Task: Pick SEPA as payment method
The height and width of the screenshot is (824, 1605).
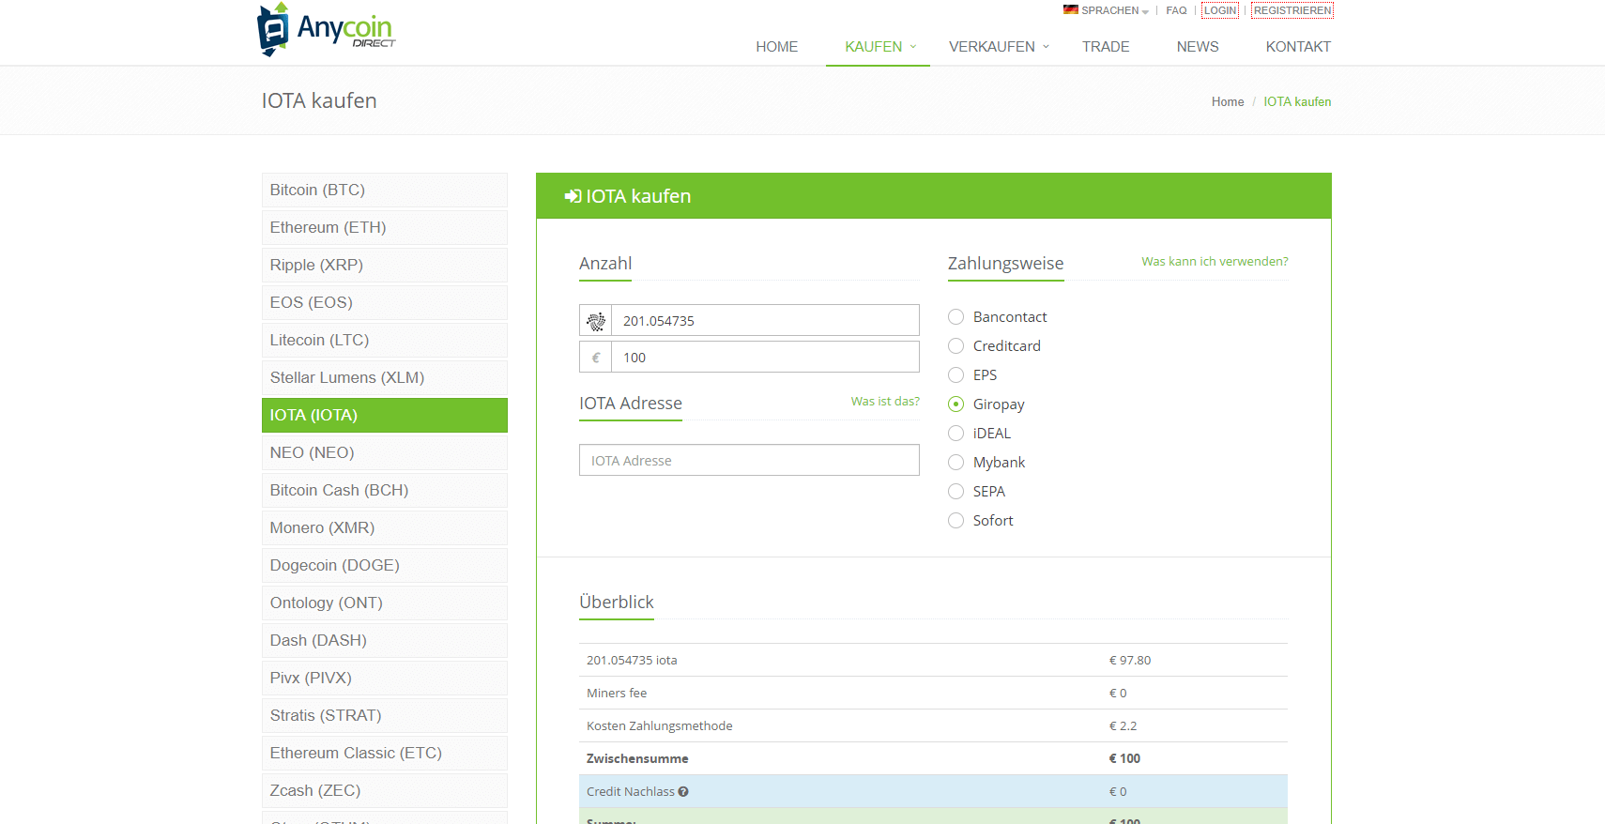Action: tap(955, 492)
